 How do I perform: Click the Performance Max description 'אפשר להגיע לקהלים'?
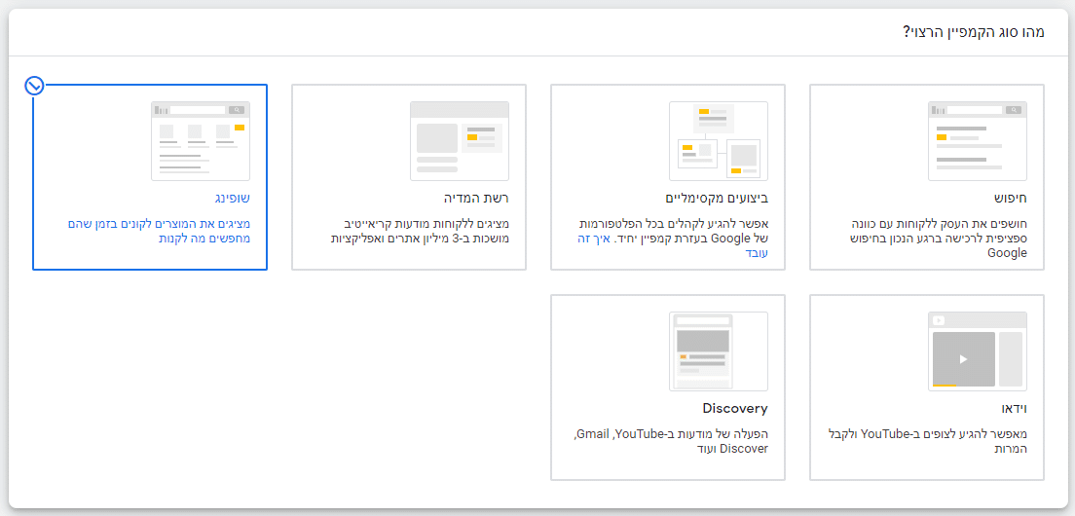click(x=671, y=239)
